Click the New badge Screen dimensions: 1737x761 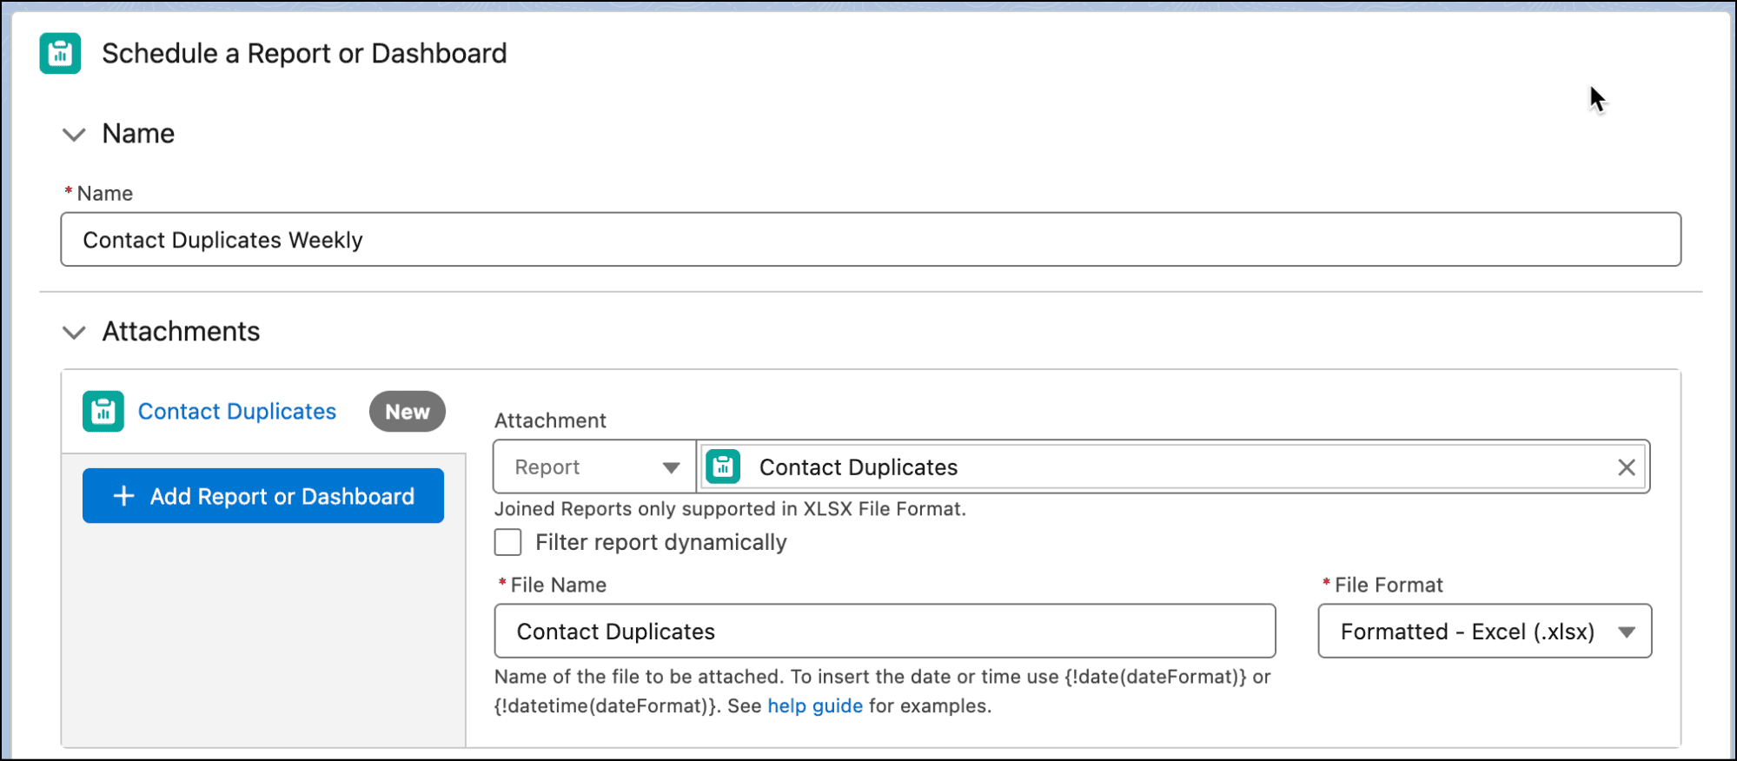pos(408,412)
